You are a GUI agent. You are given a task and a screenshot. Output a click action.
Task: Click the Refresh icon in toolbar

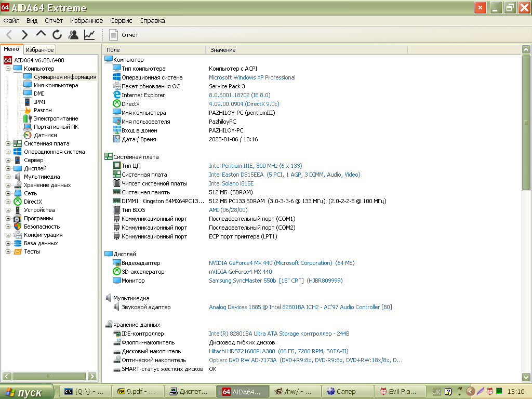[x=57, y=35]
